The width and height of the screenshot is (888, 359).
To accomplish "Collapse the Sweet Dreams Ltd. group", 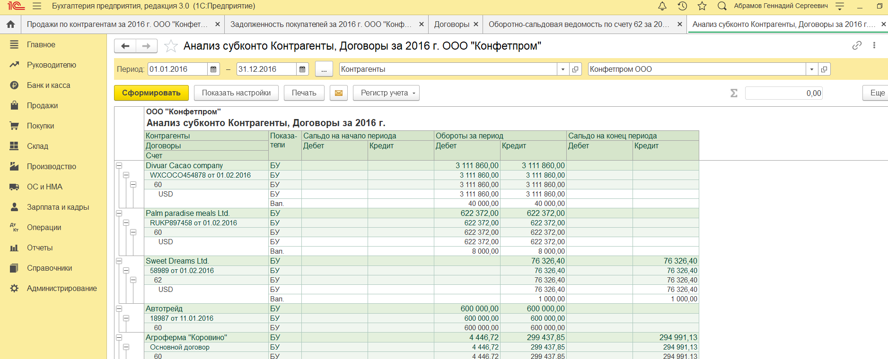I will pos(119,261).
